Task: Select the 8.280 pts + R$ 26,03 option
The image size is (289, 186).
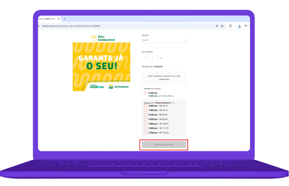Action: point(145,106)
